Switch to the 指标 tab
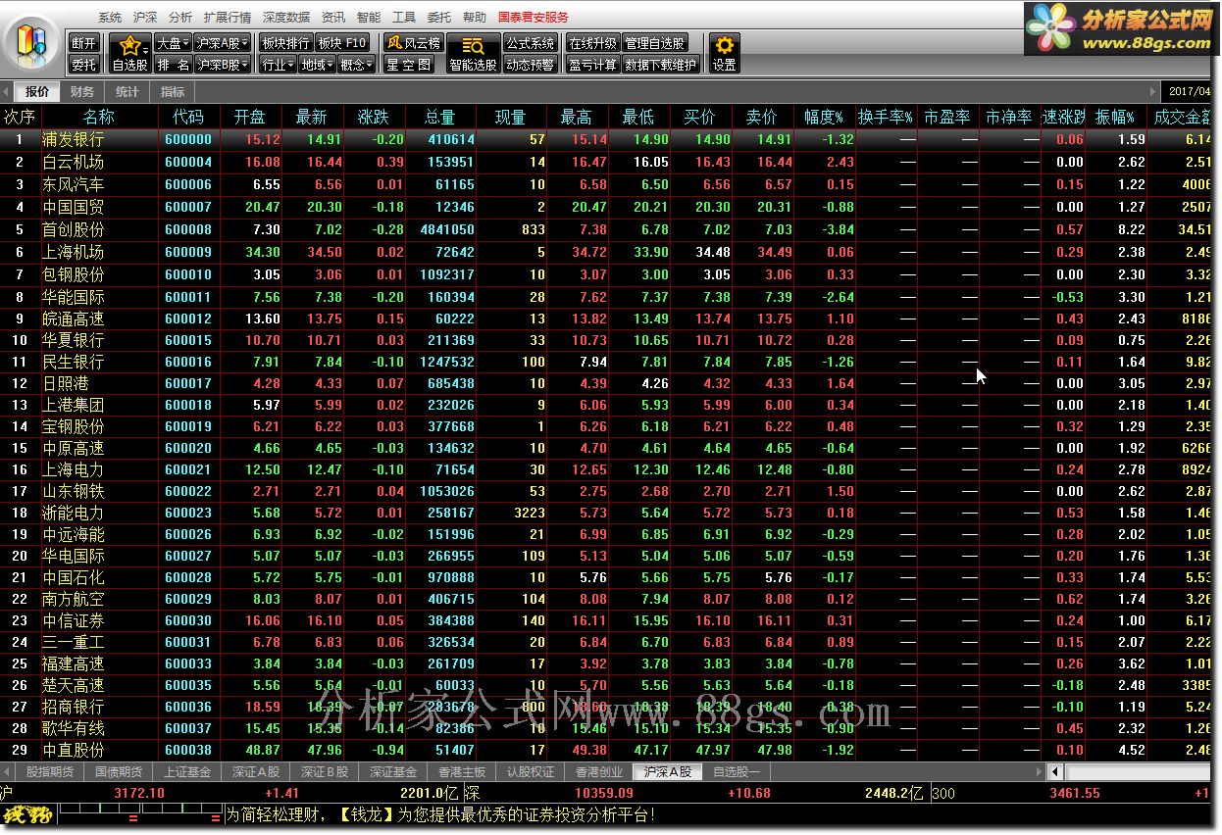 pyautogui.click(x=172, y=92)
